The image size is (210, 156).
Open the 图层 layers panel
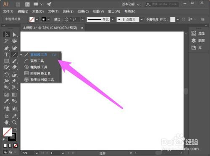[198, 41]
